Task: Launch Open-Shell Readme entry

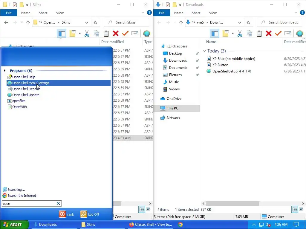Action: click(24, 89)
